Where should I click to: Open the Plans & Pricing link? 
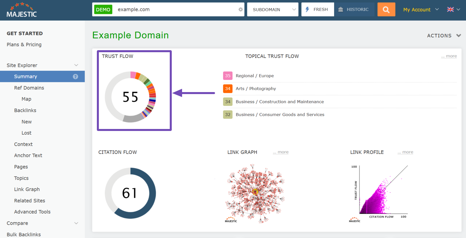point(24,45)
